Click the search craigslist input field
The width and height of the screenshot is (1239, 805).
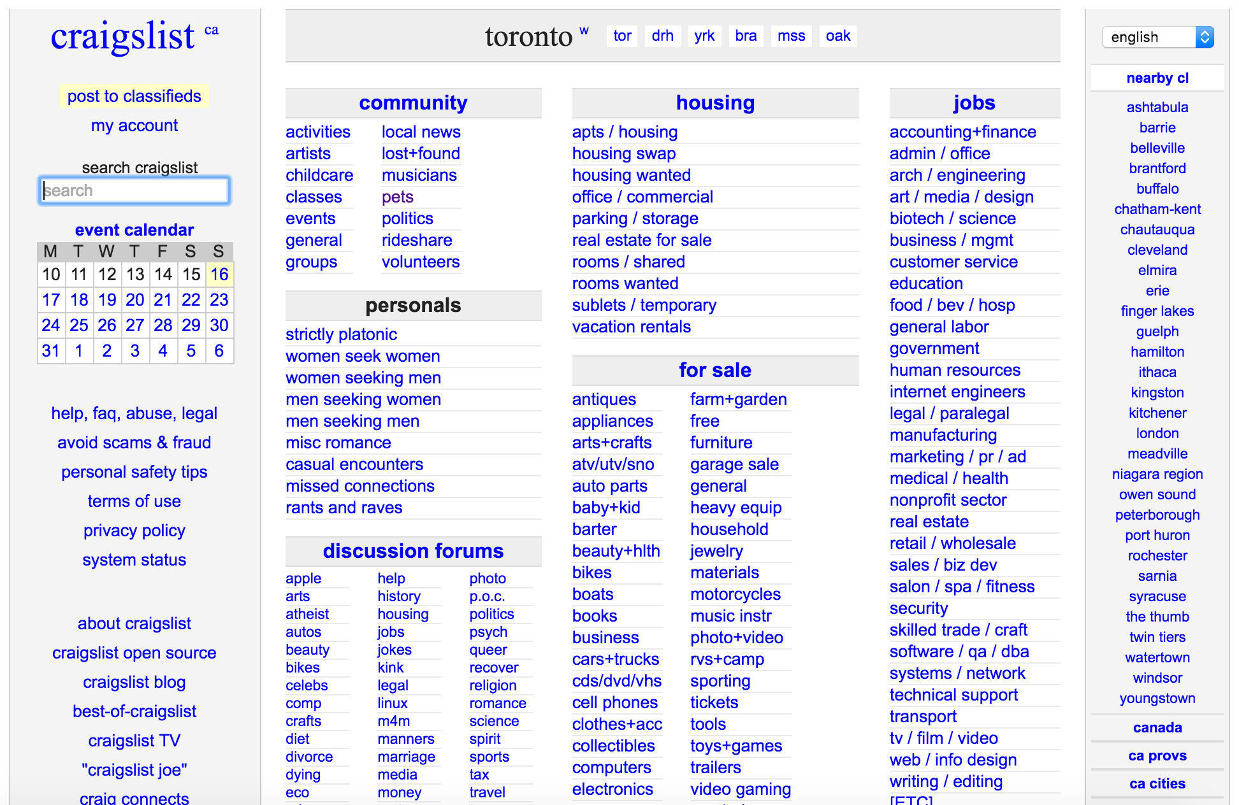point(134,190)
